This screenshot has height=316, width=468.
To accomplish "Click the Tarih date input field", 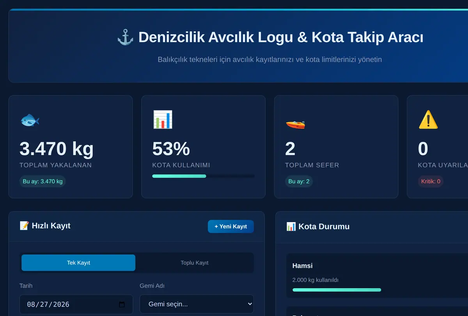I will 76,304.
